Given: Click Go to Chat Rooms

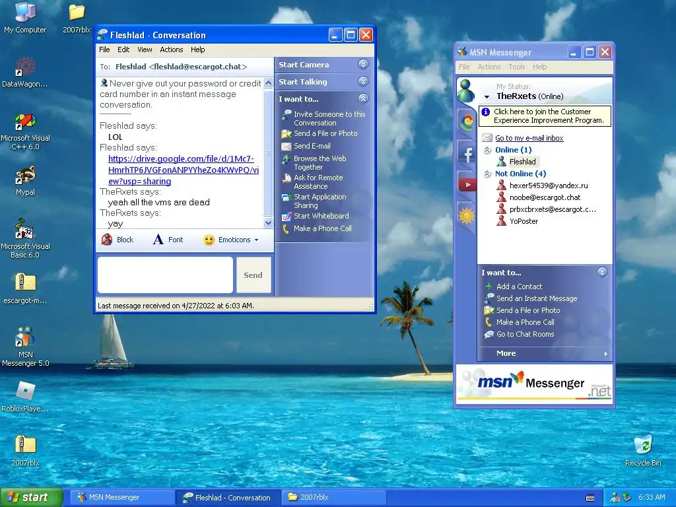Looking at the screenshot, I should pos(525,334).
